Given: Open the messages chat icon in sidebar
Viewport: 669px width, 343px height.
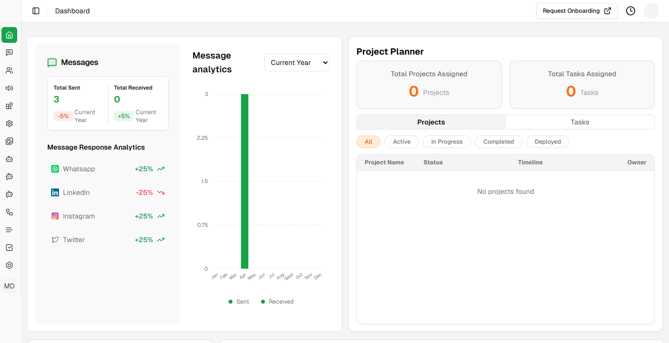Looking at the screenshot, I should click(x=9, y=53).
